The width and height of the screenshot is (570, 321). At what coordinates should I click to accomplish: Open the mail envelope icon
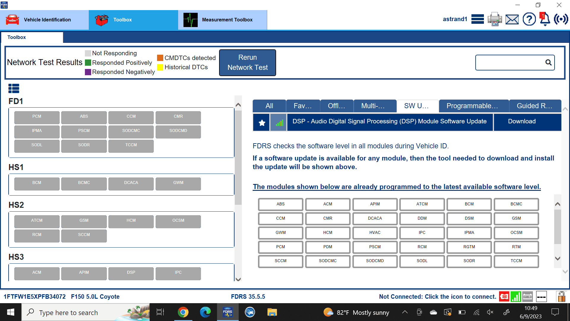[512, 20]
